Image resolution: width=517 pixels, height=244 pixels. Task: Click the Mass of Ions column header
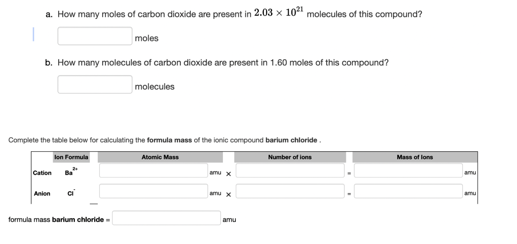click(x=415, y=157)
